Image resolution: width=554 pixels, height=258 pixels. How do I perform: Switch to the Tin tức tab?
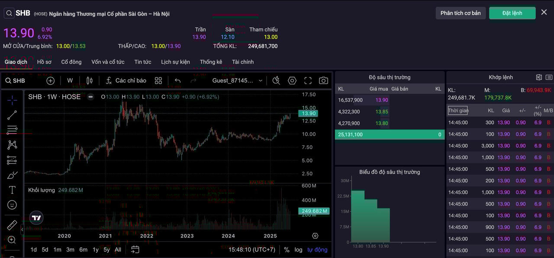point(143,62)
